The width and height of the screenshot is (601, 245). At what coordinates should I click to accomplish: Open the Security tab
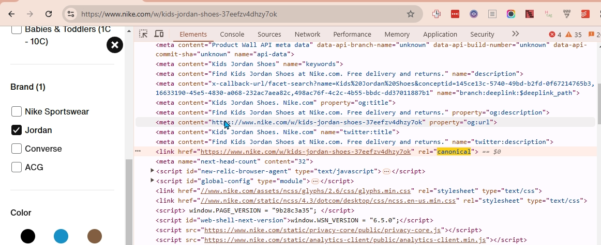pos(482,35)
